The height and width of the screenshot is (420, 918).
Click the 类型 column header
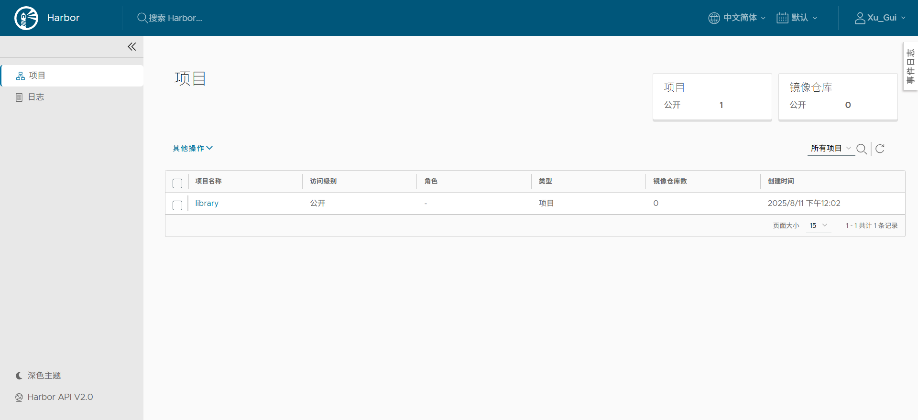coord(546,181)
